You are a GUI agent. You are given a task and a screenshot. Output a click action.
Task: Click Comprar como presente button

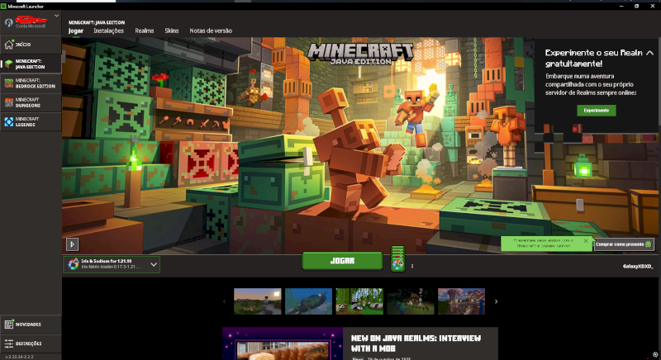624,244
